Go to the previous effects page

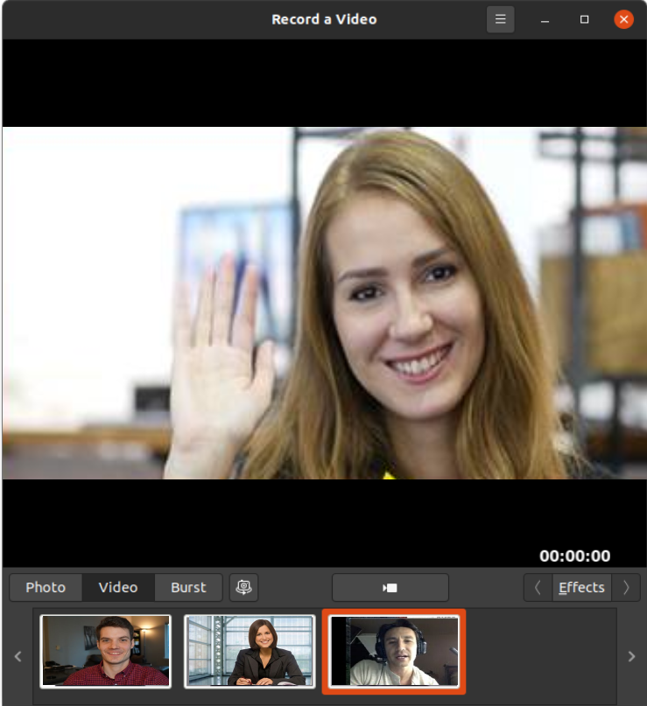[x=538, y=587]
